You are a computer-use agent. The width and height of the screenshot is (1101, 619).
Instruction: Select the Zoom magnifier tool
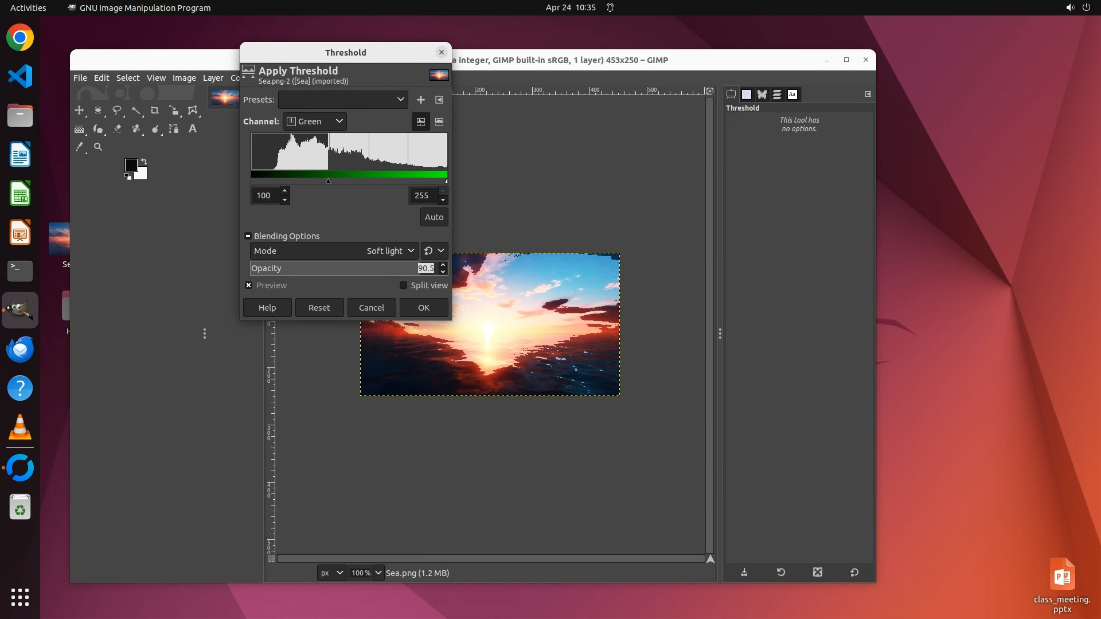[x=98, y=147]
